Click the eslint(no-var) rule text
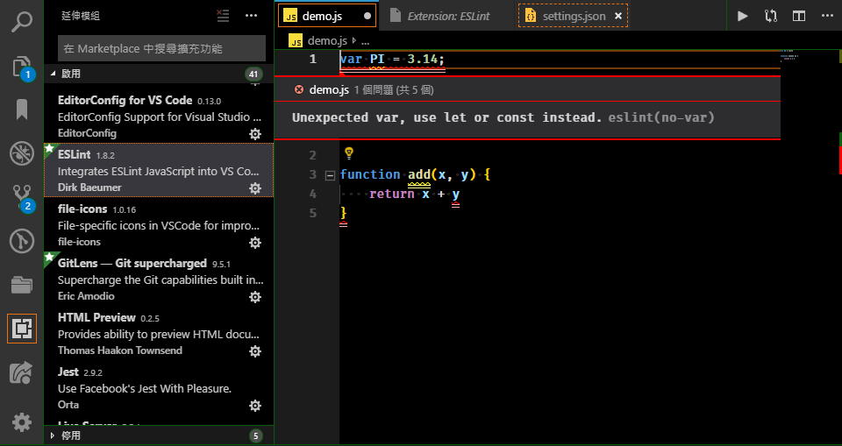This screenshot has width=842, height=446. (661, 117)
